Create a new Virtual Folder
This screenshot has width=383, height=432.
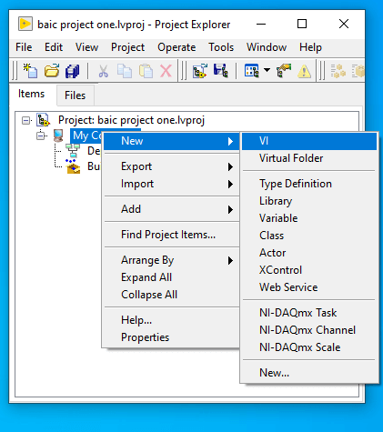[x=309, y=158]
